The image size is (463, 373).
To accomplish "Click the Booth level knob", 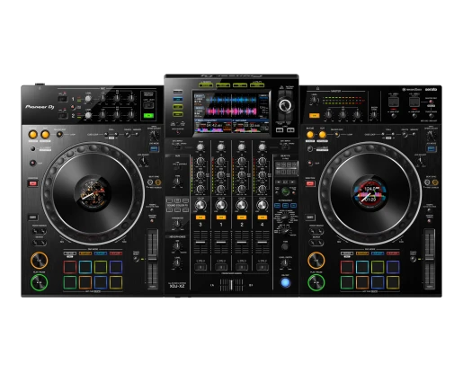I will coord(374,115).
